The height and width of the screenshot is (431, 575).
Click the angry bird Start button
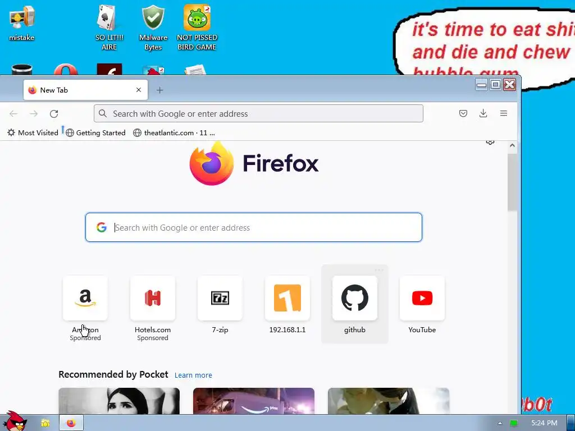pos(14,421)
